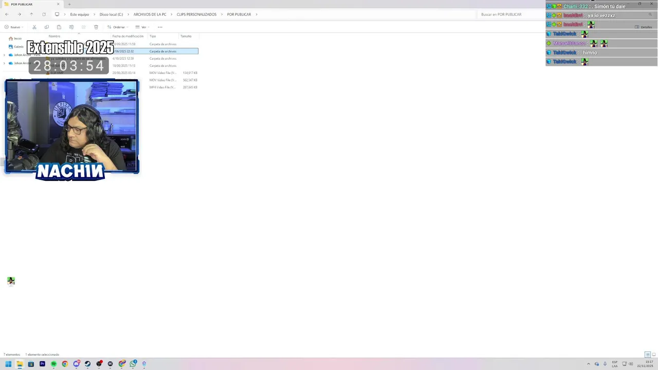Open Microsoft Store from taskbar

point(31,364)
